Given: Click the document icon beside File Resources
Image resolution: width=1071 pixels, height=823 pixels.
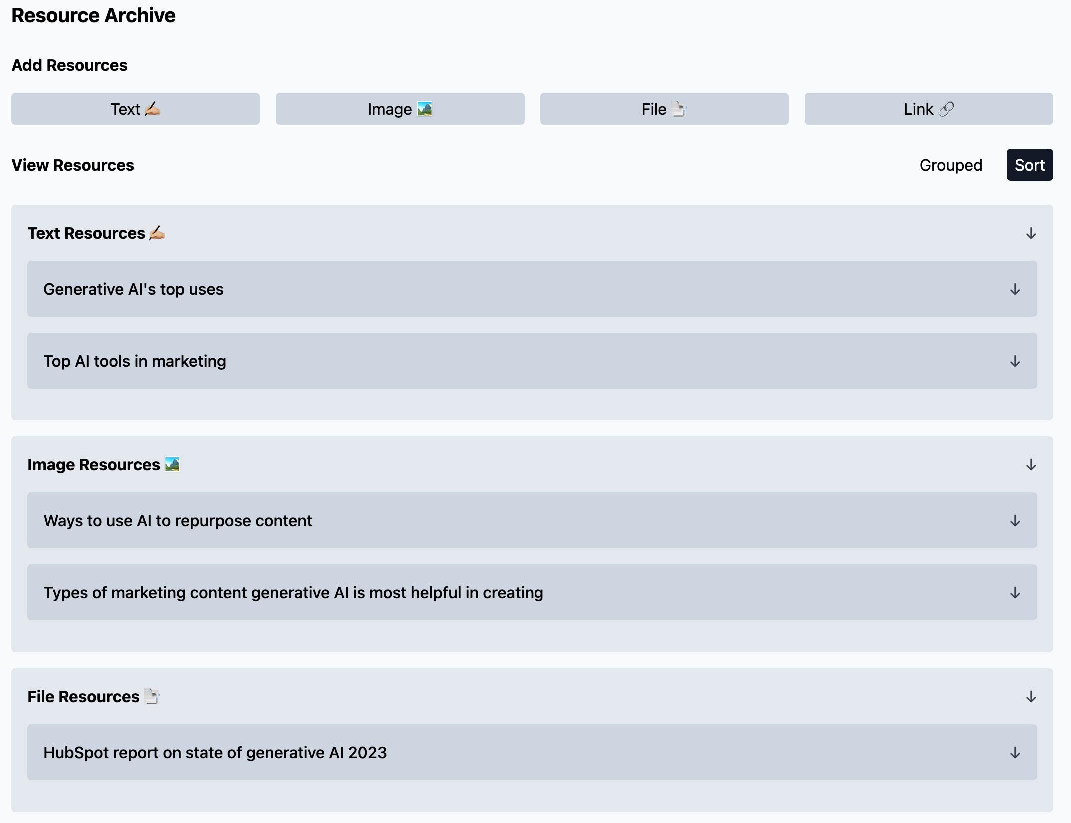Looking at the screenshot, I should [x=151, y=696].
